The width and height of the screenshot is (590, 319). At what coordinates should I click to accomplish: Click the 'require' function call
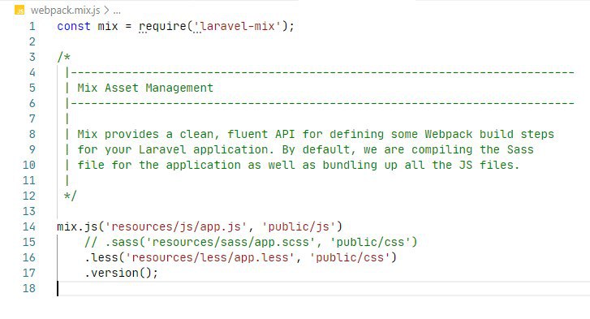(x=162, y=26)
